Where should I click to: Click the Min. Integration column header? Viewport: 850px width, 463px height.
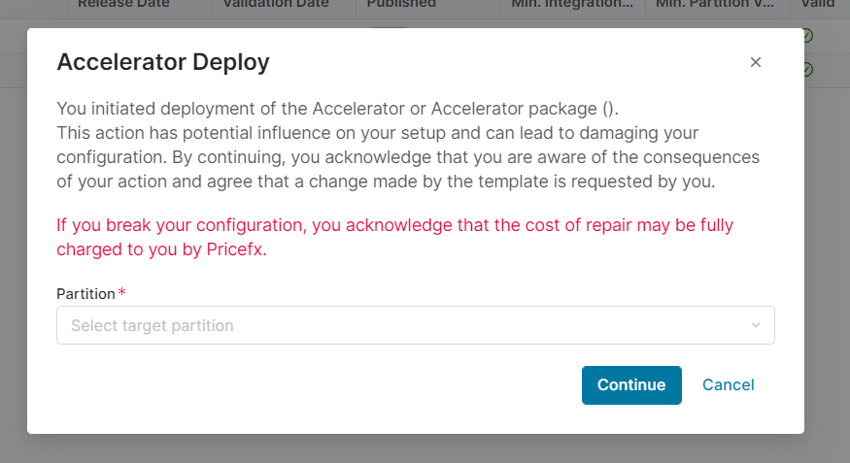click(571, 5)
